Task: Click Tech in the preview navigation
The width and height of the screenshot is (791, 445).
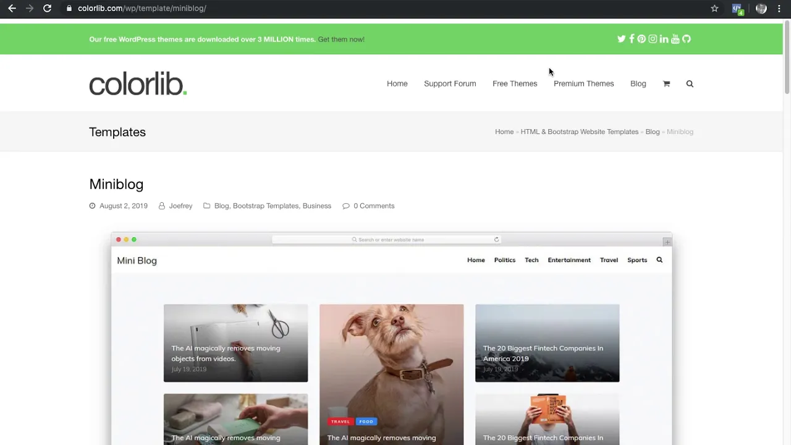Action: point(531,260)
